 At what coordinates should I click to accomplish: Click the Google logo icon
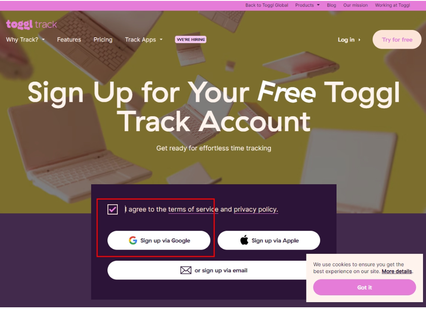click(x=133, y=240)
